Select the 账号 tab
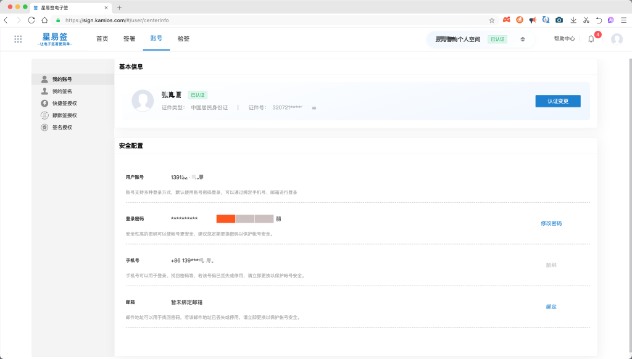This screenshot has width=632, height=359. pyautogui.click(x=156, y=38)
